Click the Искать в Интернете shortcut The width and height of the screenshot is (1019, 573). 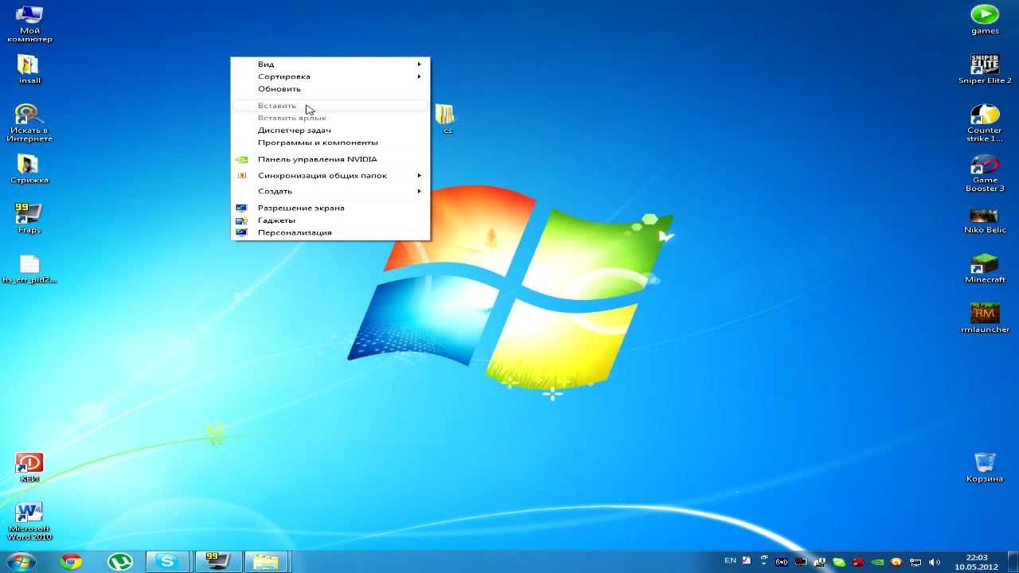29,123
